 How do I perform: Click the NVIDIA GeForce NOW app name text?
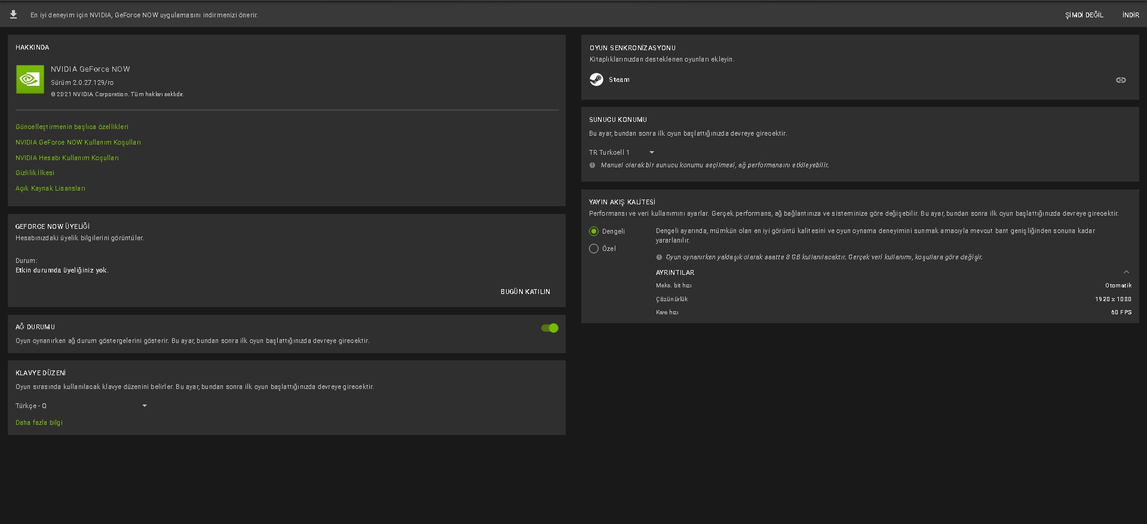[x=90, y=69]
